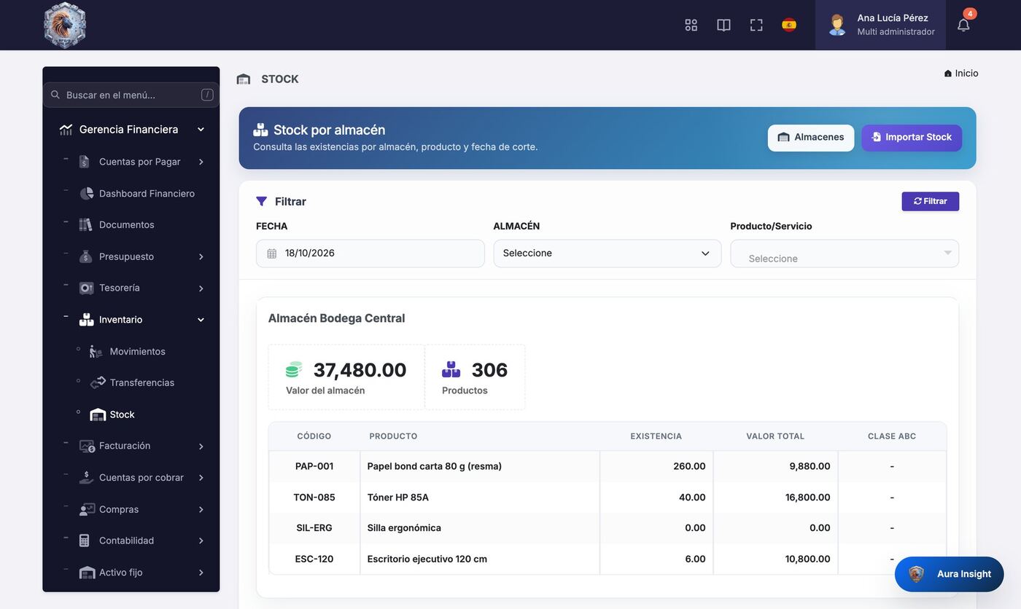Click the Movimientos cart icon
Image resolution: width=1021 pixels, height=609 pixels.
click(96, 351)
